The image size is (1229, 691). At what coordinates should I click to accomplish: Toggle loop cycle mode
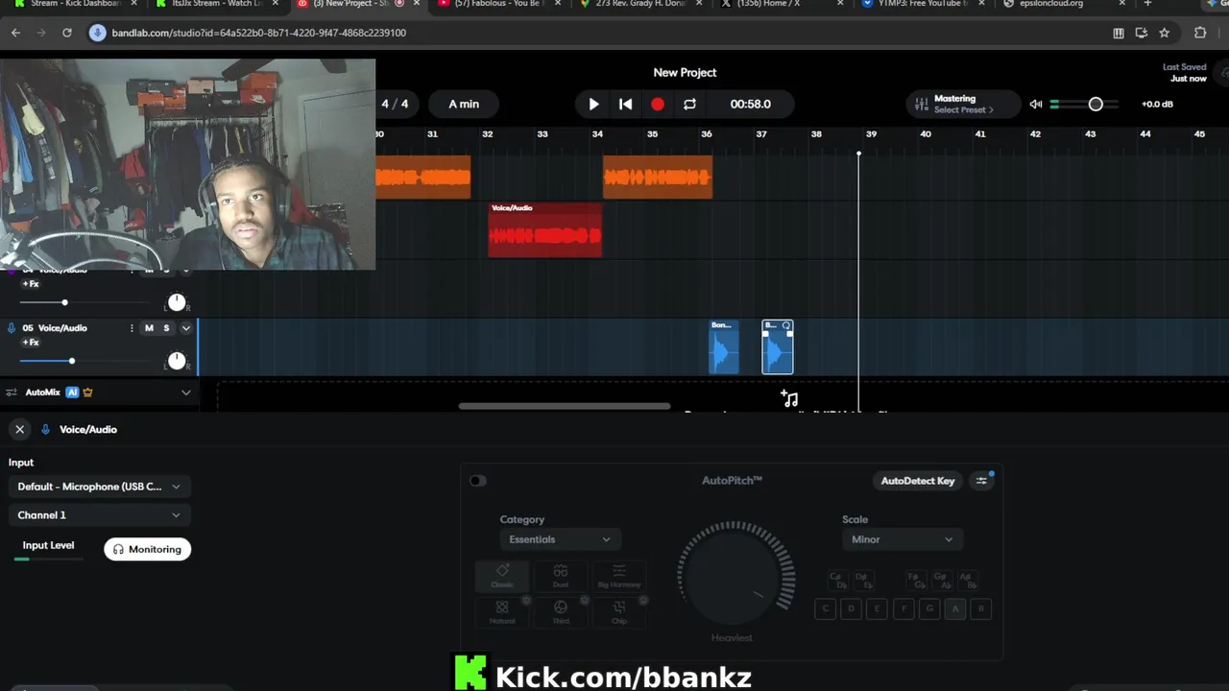pyautogui.click(x=689, y=104)
